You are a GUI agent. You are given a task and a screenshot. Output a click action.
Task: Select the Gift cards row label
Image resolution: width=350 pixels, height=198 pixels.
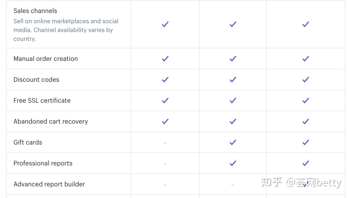[28, 142]
